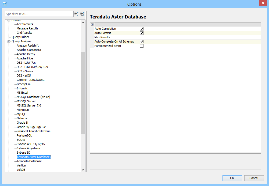This screenshot has height=186, width=269.
Task: Click the Cancel button
Action: 254,178
